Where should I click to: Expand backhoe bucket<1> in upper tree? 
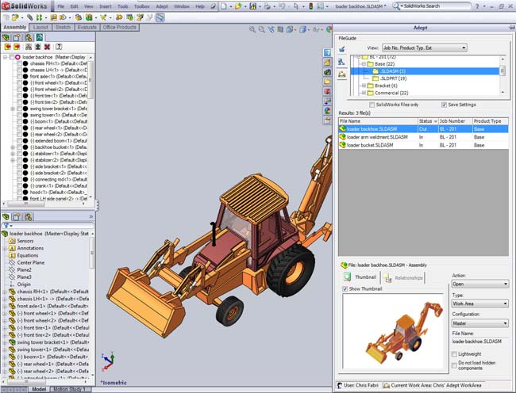(x=13, y=147)
